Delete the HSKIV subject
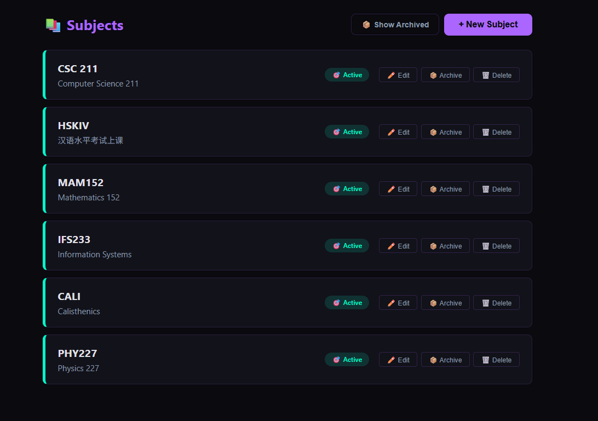This screenshot has height=421, width=598. pos(496,132)
